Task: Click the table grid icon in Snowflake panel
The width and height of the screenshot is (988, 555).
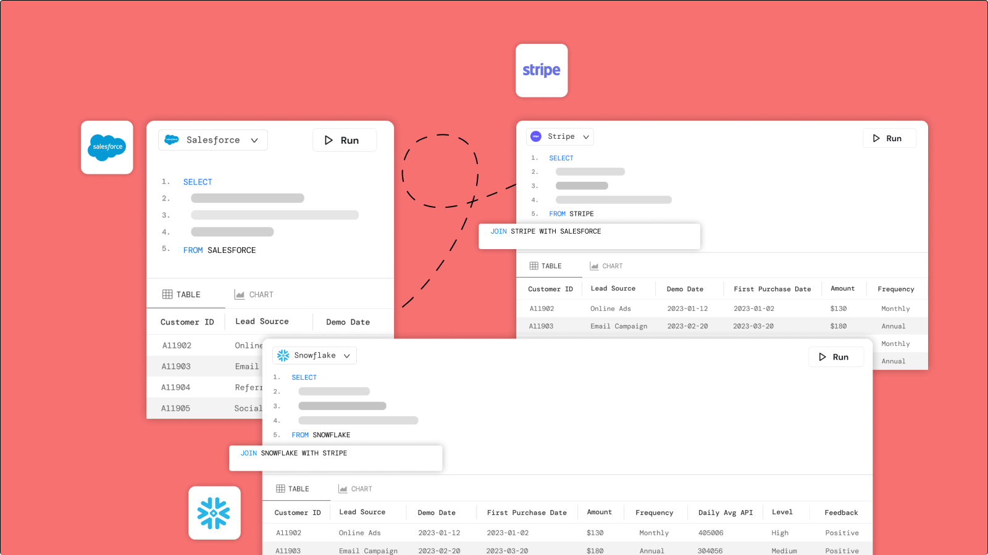Action: pyautogui.click(x=280, y=489)
